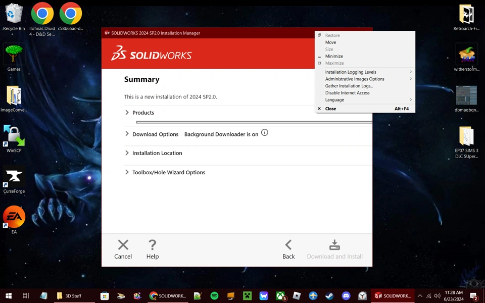
Task: Launch CurseForge from the desktop
Action: [14, 180]
